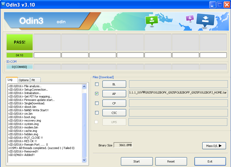
Task: Click the CSC file path field
Action: coord(178,113)
